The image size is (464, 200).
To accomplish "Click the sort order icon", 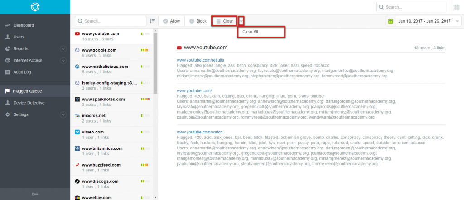I will pyautogui.click(x=152, y=21).
